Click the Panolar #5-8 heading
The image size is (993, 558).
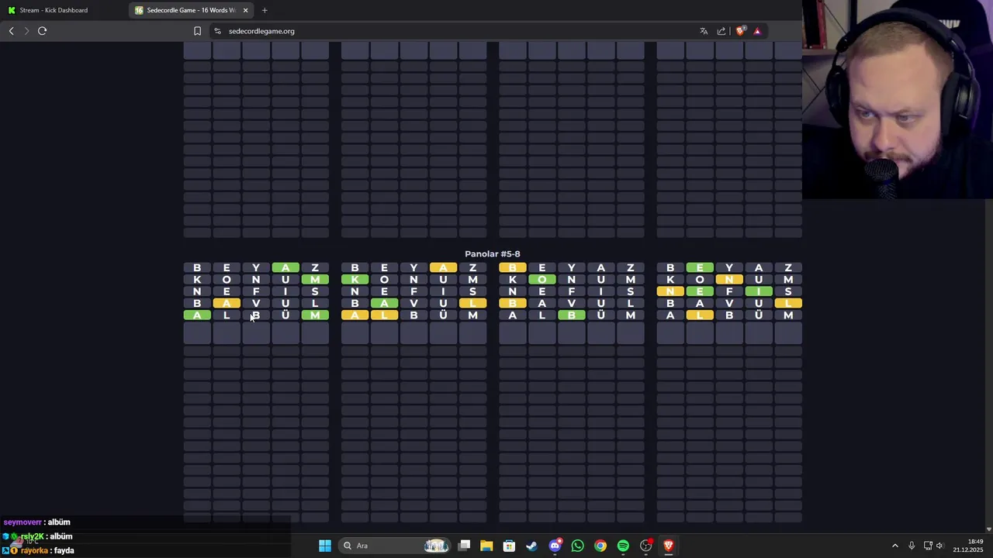click(493, 253)
